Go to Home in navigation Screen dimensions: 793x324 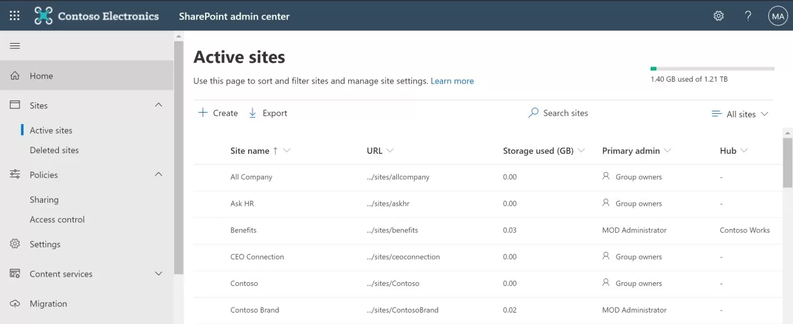pyautogui.click(x=87, y=76)
